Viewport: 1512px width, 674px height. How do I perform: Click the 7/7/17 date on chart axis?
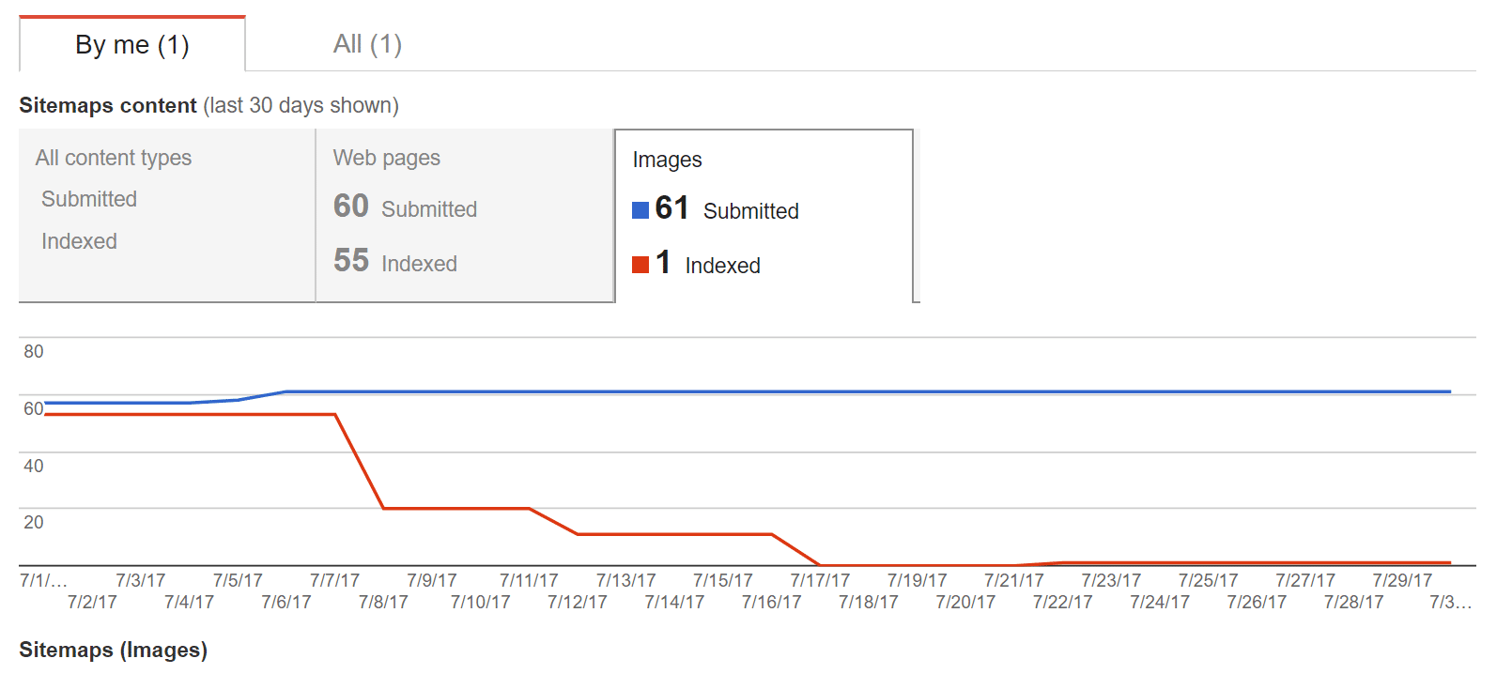click(334, 580)
